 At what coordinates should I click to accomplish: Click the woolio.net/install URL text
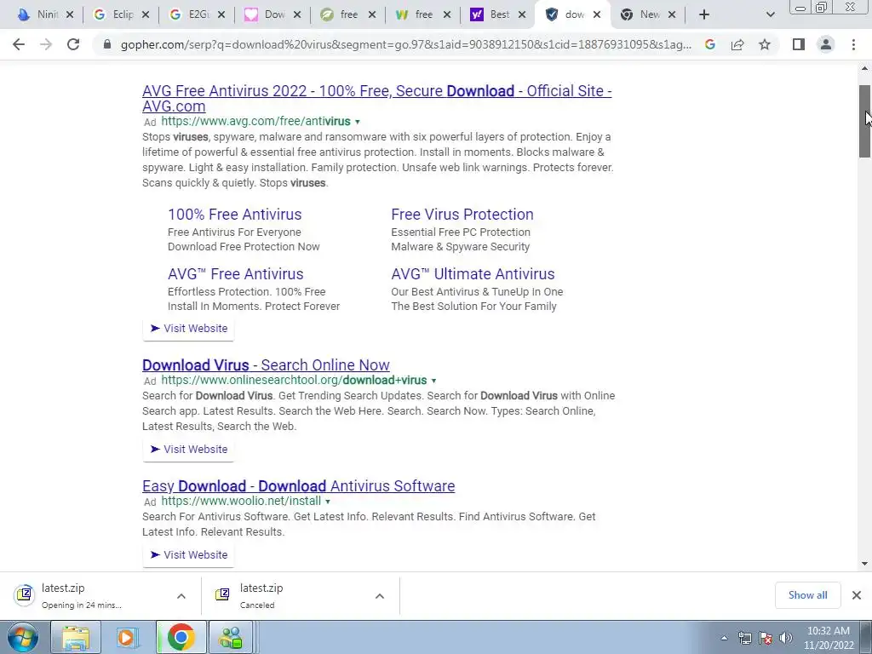pyautogui.click(x=241, y=501)
